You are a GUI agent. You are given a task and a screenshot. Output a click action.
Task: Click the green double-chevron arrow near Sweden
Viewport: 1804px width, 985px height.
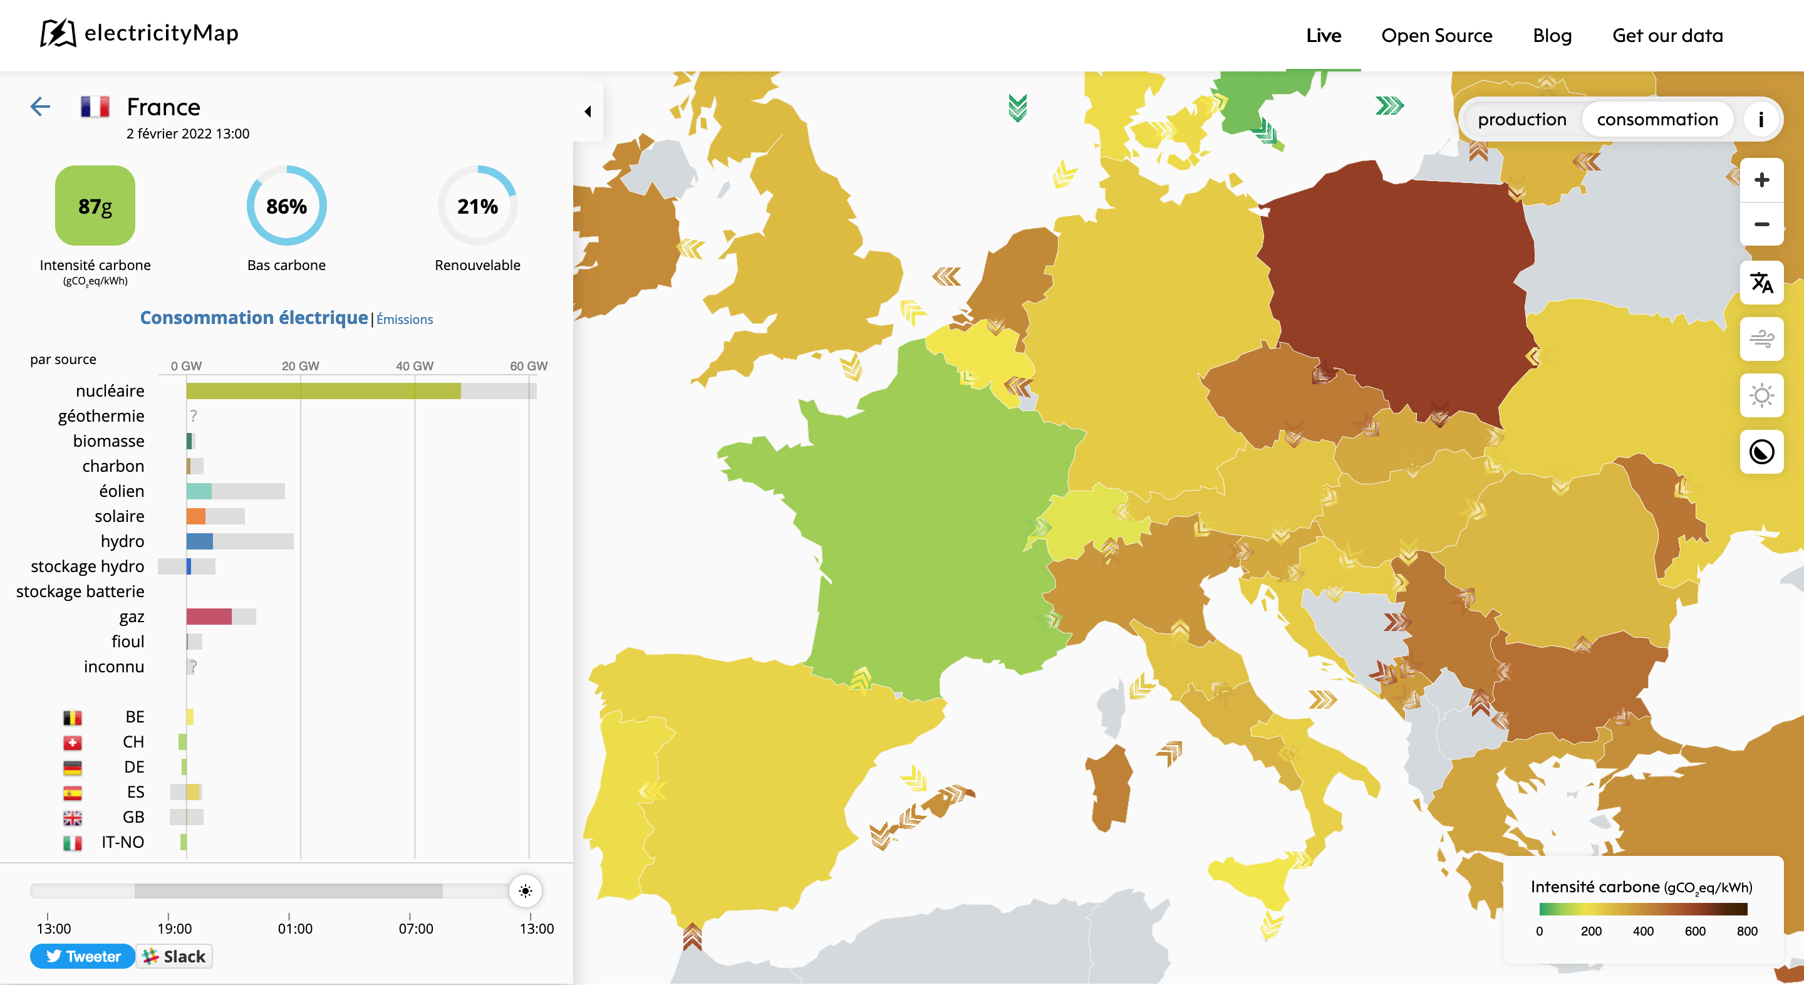click(1389, 106)
